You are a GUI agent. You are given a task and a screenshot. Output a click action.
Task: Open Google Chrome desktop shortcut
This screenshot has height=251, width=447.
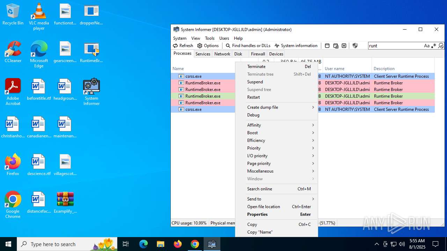(x=13, y=205)
